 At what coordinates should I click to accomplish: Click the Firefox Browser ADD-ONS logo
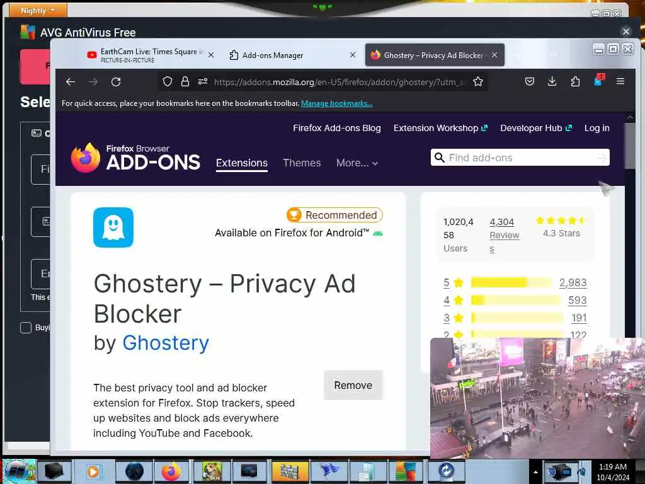coord(135,158)
